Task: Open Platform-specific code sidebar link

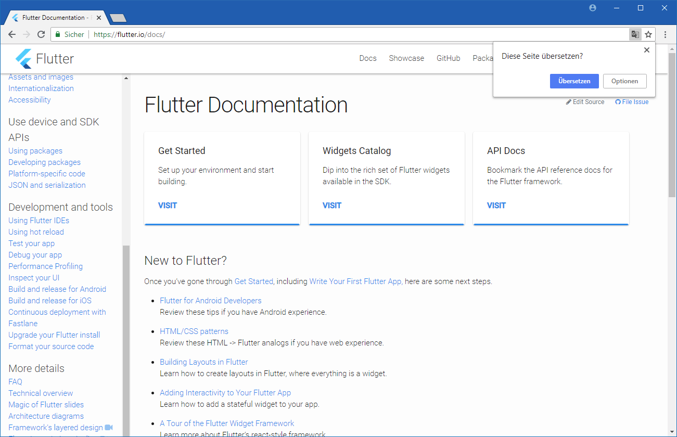Action: point(47,174)
